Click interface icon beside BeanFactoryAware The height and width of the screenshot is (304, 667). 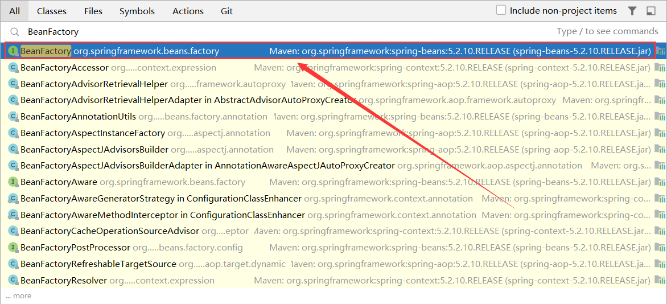tap(13, 182)
